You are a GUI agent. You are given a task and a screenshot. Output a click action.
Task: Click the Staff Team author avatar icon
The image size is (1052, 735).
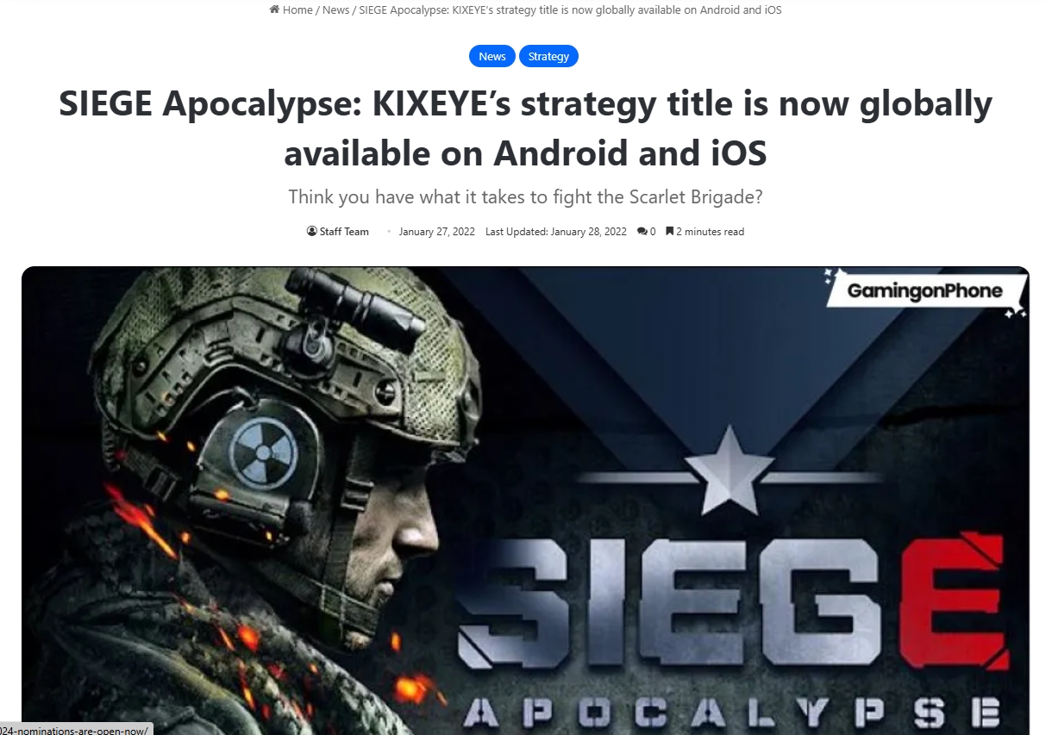(x=312, y=231)
